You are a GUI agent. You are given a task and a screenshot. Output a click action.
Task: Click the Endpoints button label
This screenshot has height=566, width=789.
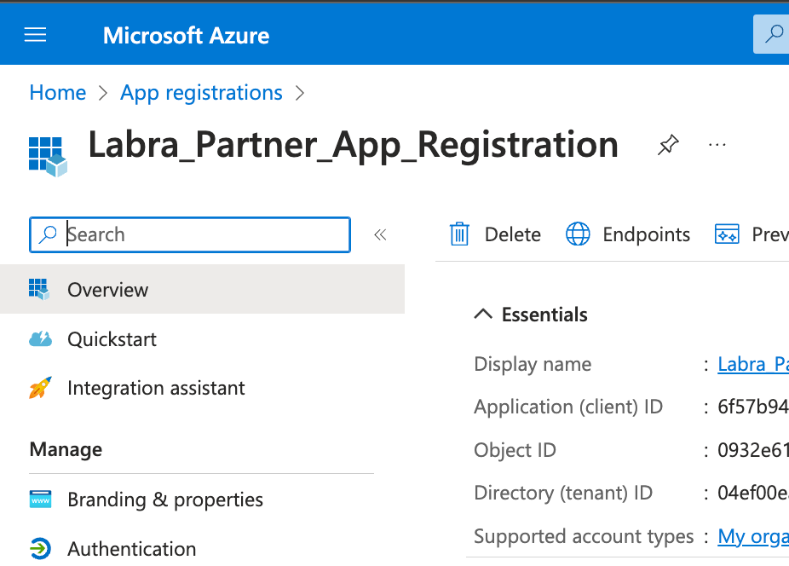[x=646, y=234]
